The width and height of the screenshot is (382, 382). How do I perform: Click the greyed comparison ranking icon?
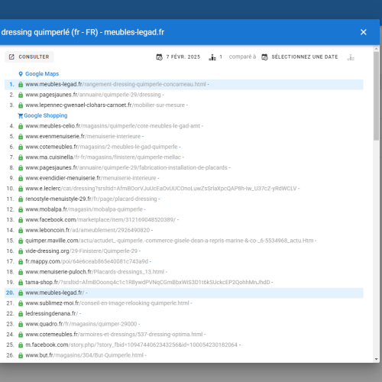tap(351, 57)
